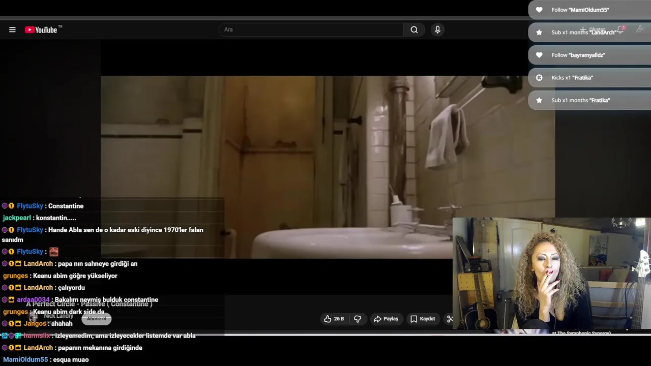Select the alert text Follow "bayramyalldz"
651x366 pixels.
(x=578, y=55)
